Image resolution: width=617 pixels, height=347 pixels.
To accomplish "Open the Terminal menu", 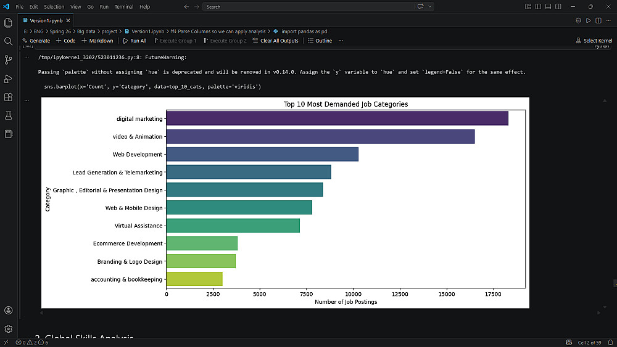I will (x=123, y=7).
